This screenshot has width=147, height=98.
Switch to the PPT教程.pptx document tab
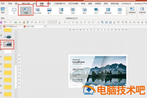point(12,27)
